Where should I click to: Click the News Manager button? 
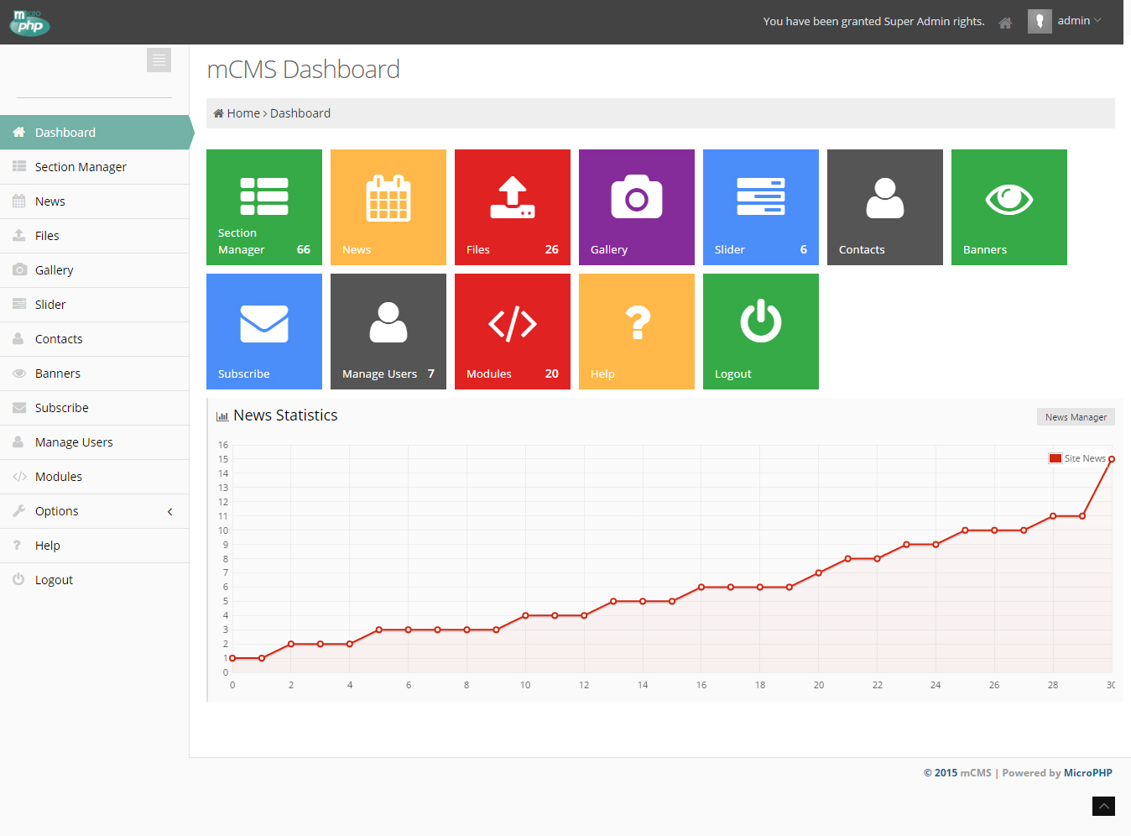[1076, 417]
